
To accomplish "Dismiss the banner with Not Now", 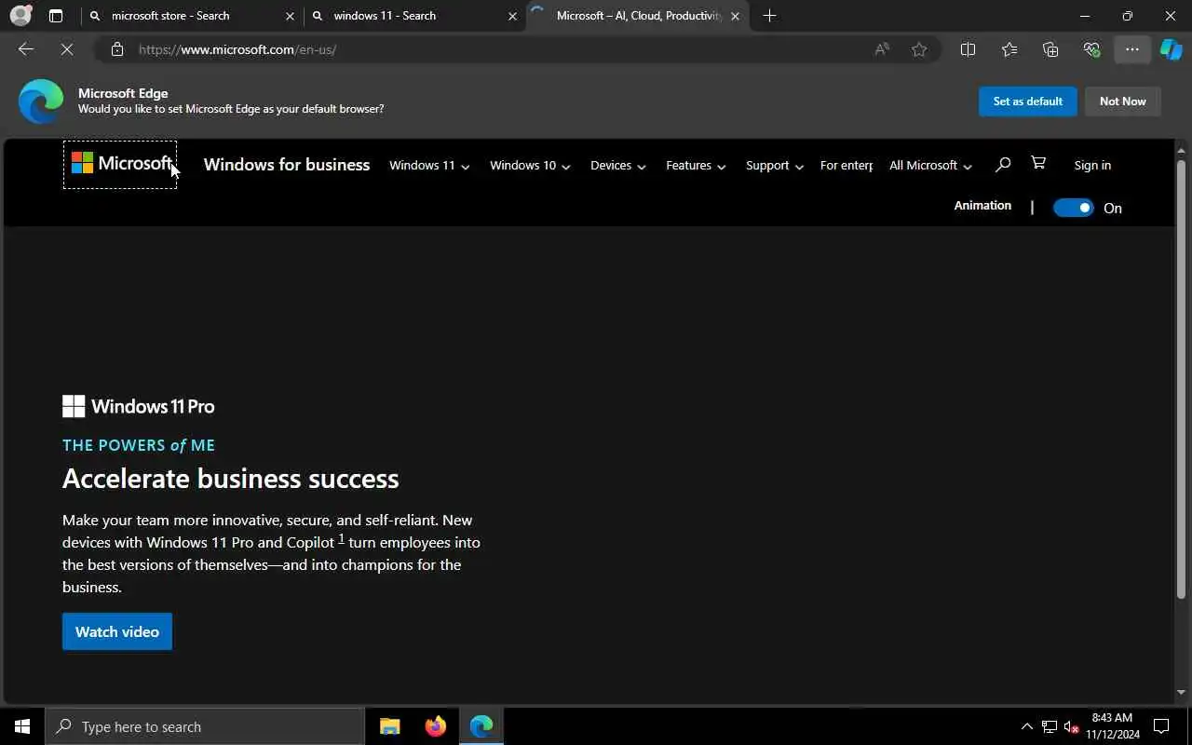I will [1122, 102].
